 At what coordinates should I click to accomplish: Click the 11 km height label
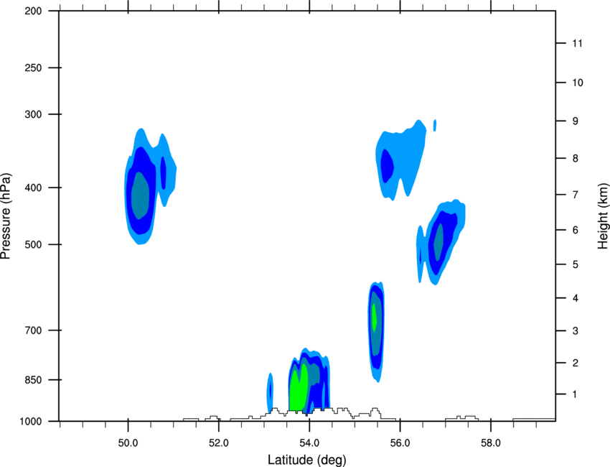tap(577, 43)
